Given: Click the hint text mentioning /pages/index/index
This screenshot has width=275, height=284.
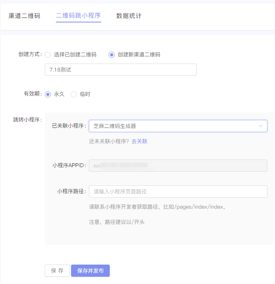Looking at the screenshot, I should click(x=157, y=207).
